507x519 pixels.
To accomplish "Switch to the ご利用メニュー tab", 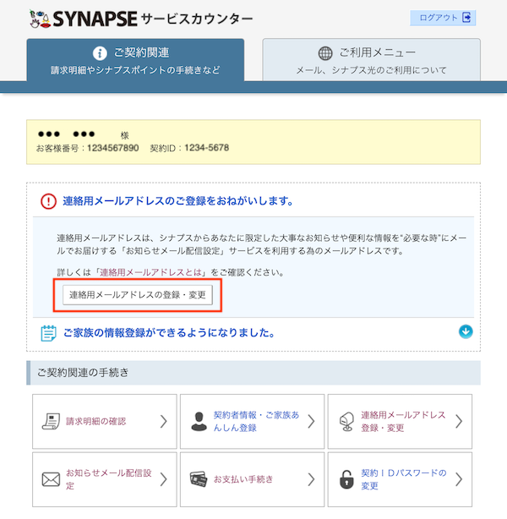I will [x=371, y=61].
